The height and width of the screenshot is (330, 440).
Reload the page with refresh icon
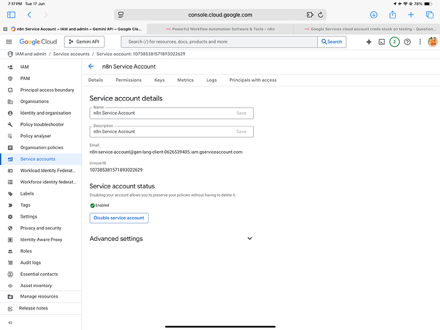[320, 15]
